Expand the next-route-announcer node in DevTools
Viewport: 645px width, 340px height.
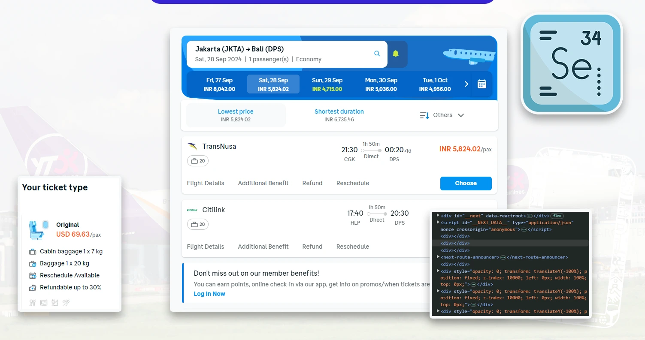438,257
